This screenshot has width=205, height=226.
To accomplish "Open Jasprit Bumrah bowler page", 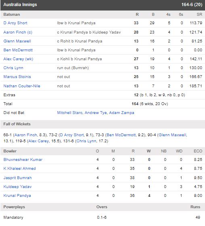I will (17, 178).
